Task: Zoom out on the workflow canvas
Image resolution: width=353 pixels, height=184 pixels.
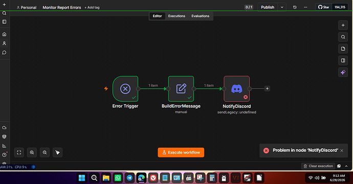Action: pos(45,152)
